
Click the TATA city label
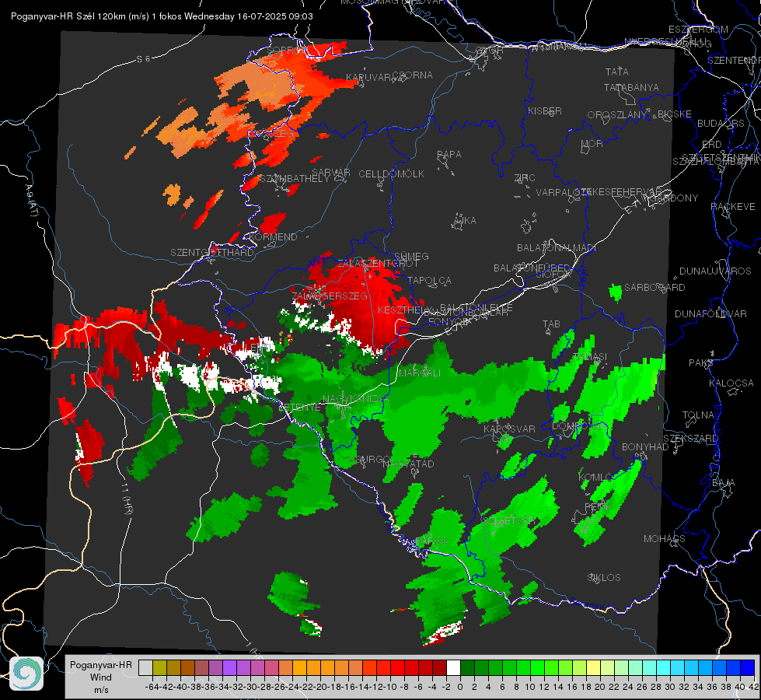(x=617, y=72)
